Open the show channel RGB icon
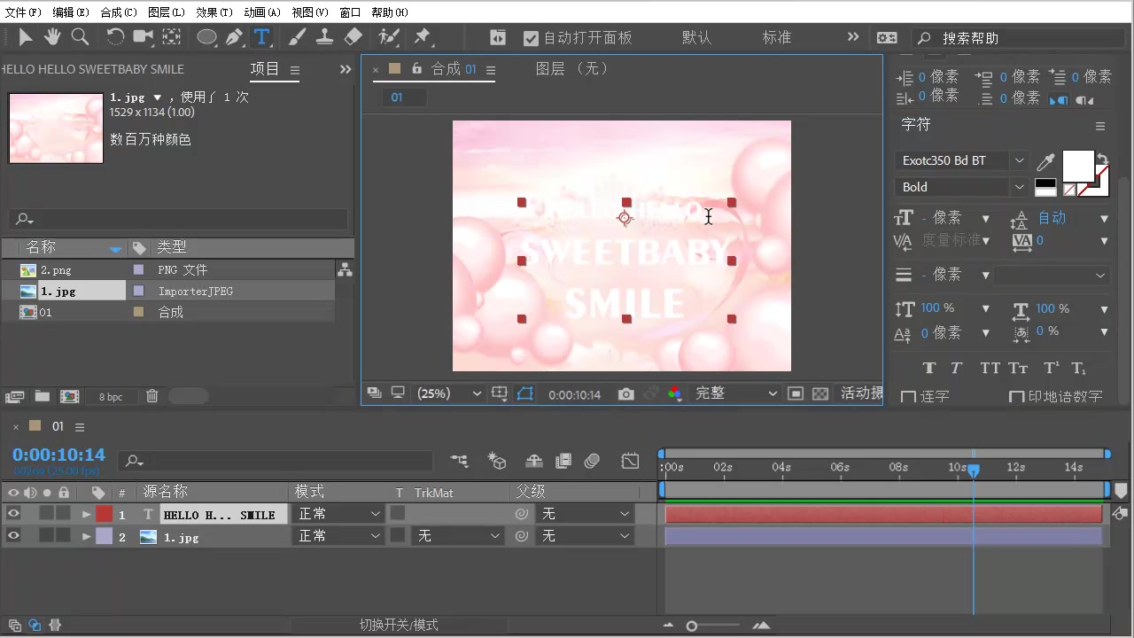 click(675, 394)
